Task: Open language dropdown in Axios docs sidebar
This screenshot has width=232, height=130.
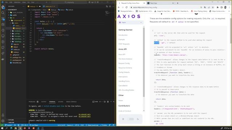Action: 130,22
